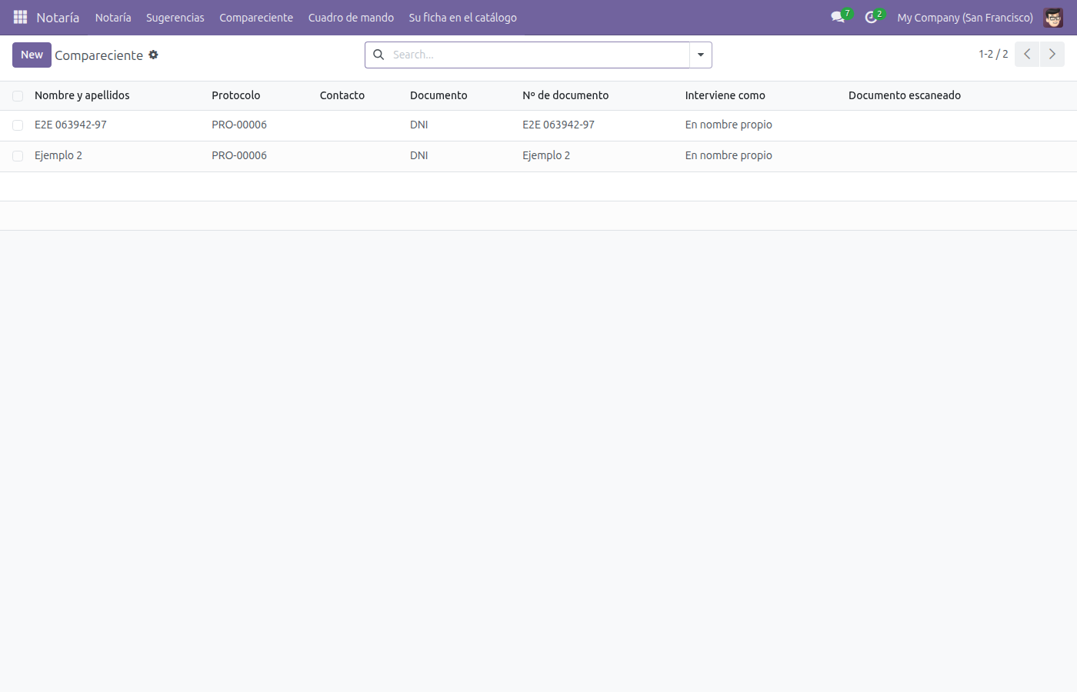Click the search magnifier icon

(378, 55)
